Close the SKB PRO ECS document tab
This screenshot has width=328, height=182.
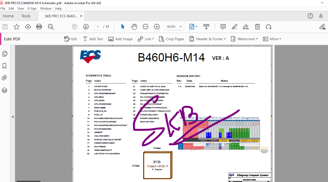(x=81, y=16)
